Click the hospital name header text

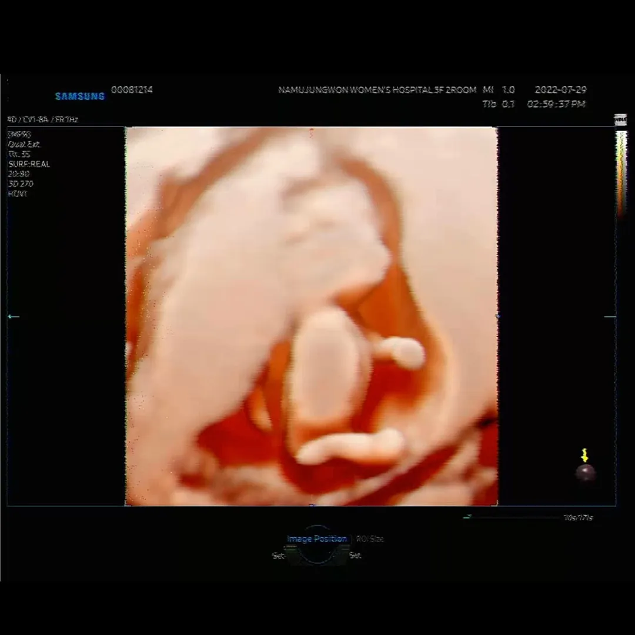[377, 90]
